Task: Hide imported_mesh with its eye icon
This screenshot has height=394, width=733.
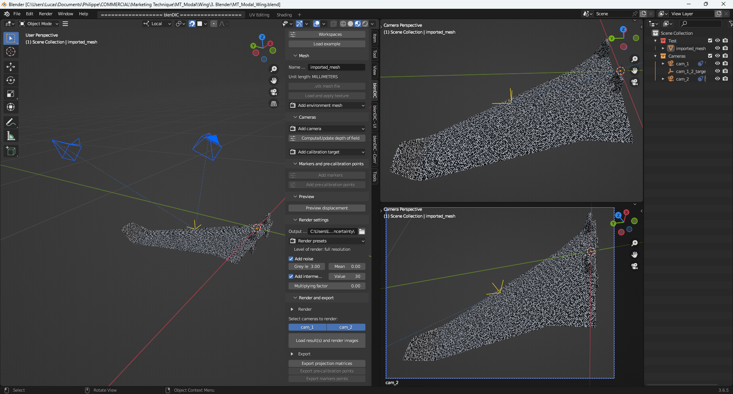Action: point(717,48)
